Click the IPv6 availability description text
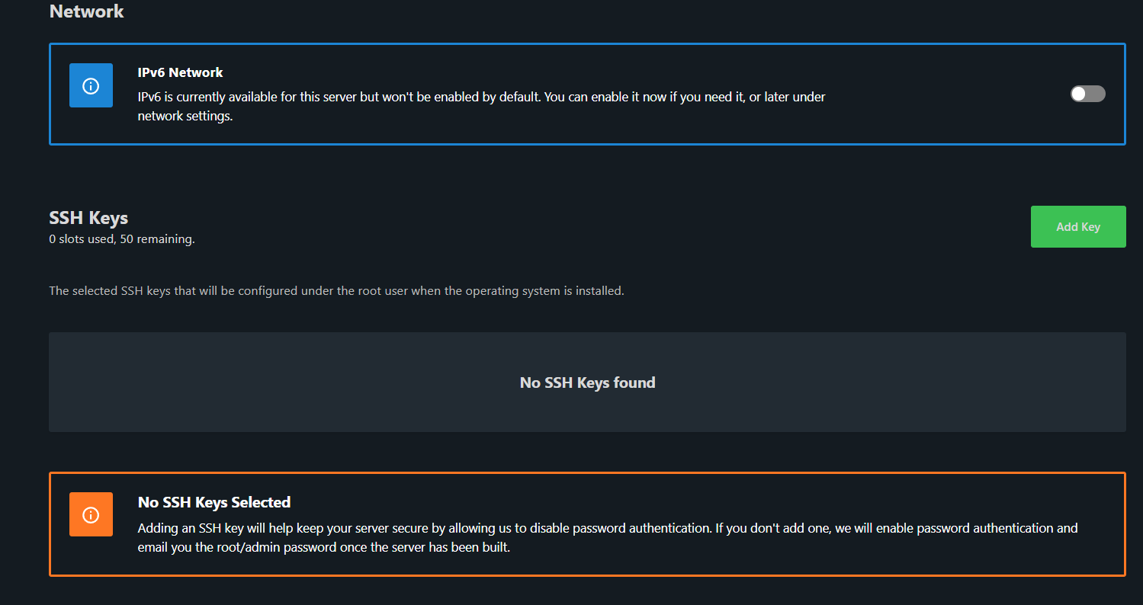The image size is (1143, 605). pyautogui.click(x=480, y=98)
